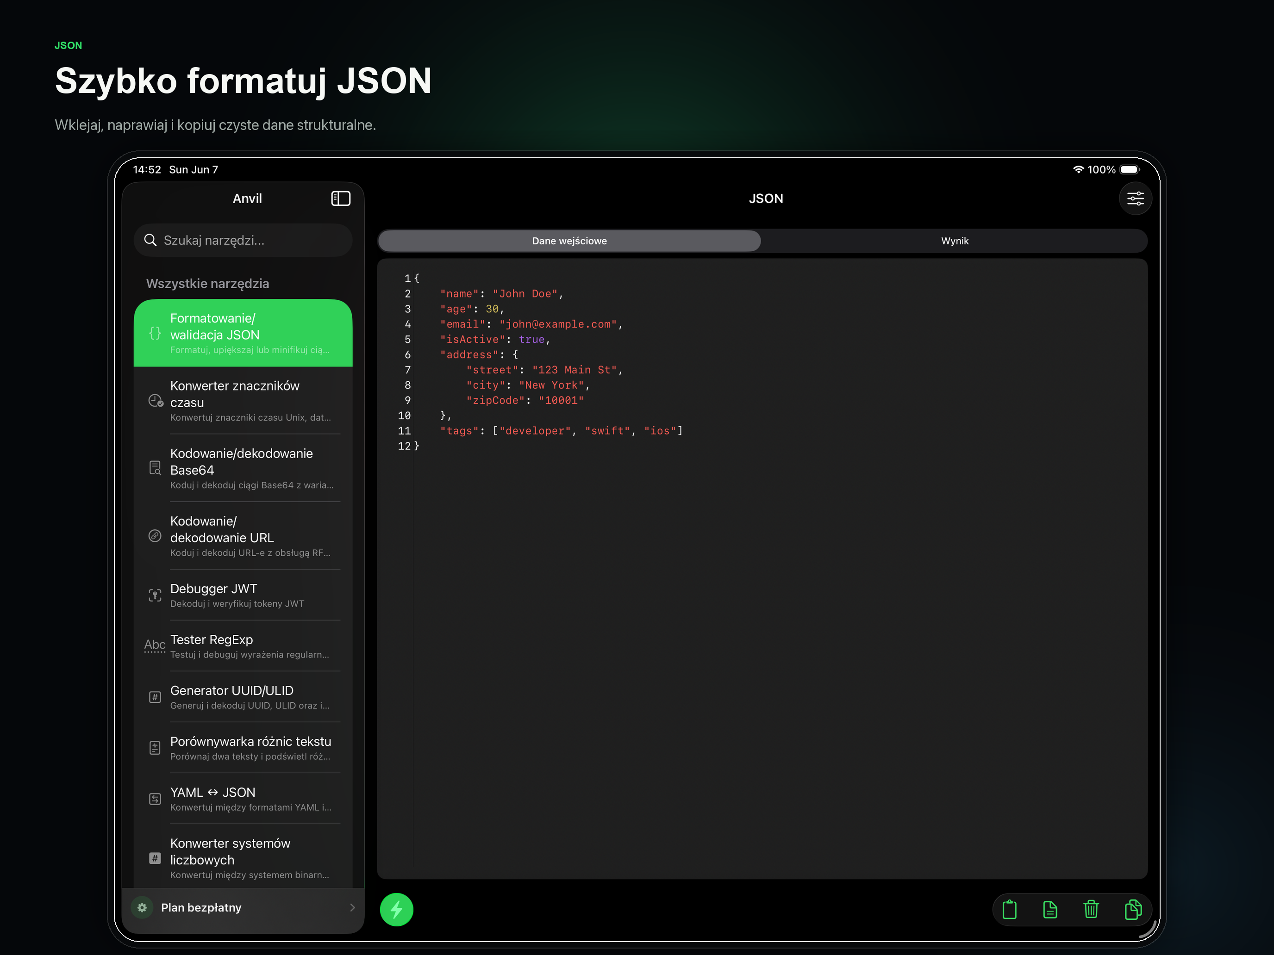Image resolution: width=1274 pixels, height=955 pixels.
Task: Click Wszystkie narzędzia section header
Action: pyautogui.click(x=207, y=283)
